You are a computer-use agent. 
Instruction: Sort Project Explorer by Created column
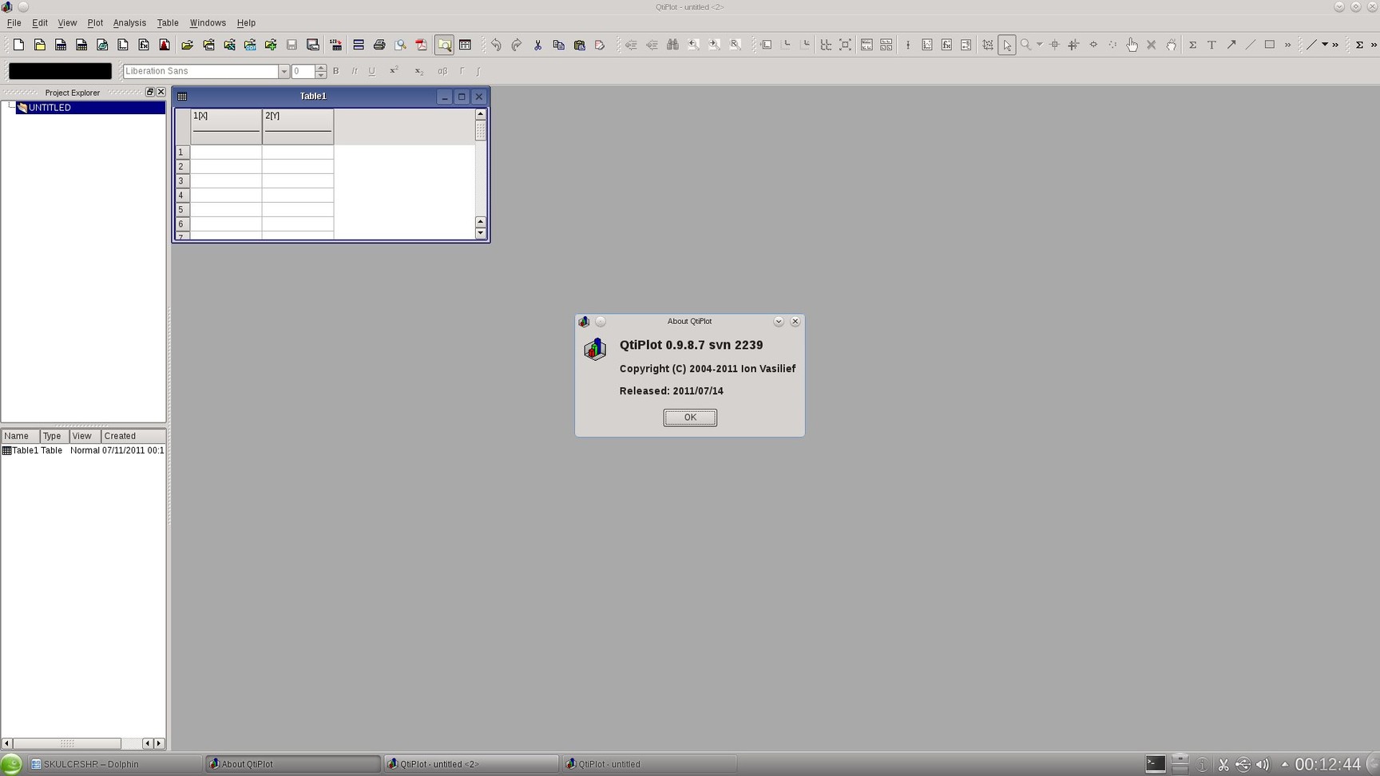[133, 436]
